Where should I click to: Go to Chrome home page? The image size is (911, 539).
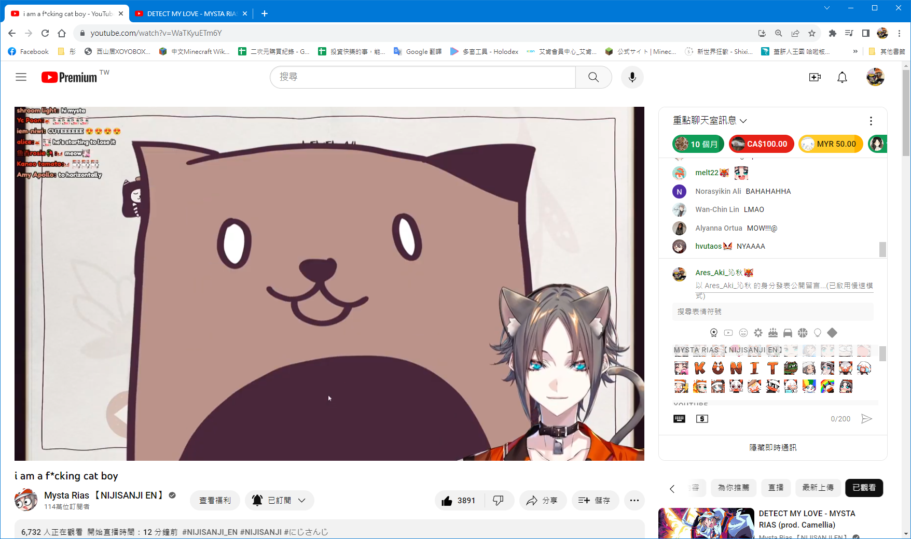tap(62, 33)
